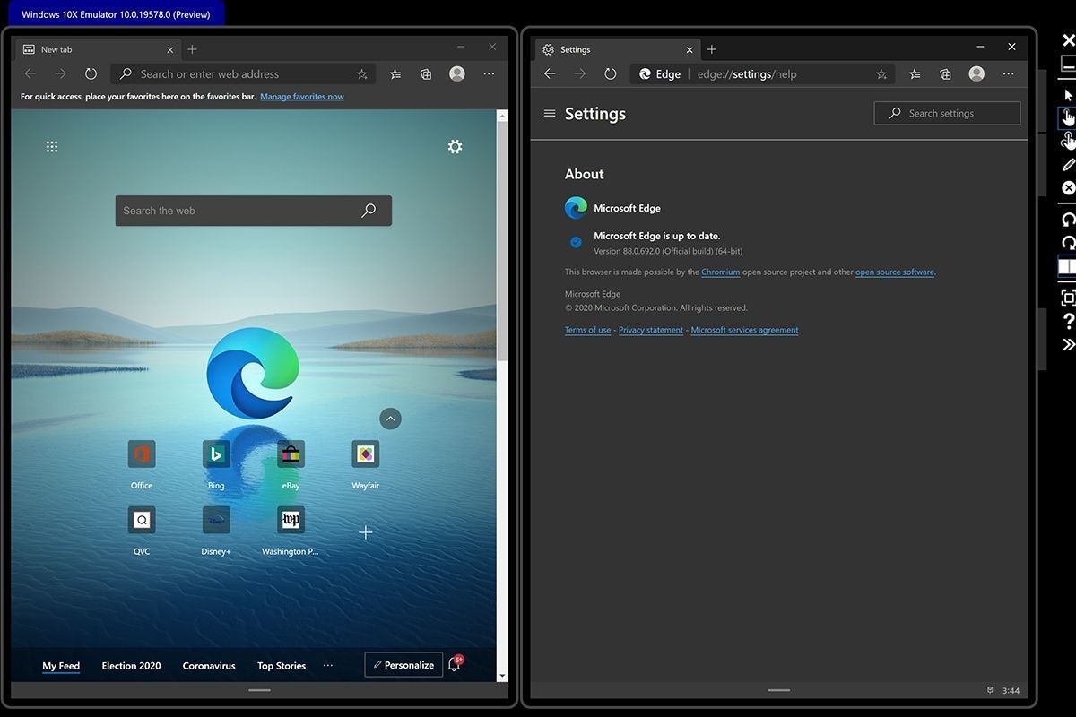Open Collections in the Settings window
Viewport: 1076px width, 717px height.
point(945,74)
